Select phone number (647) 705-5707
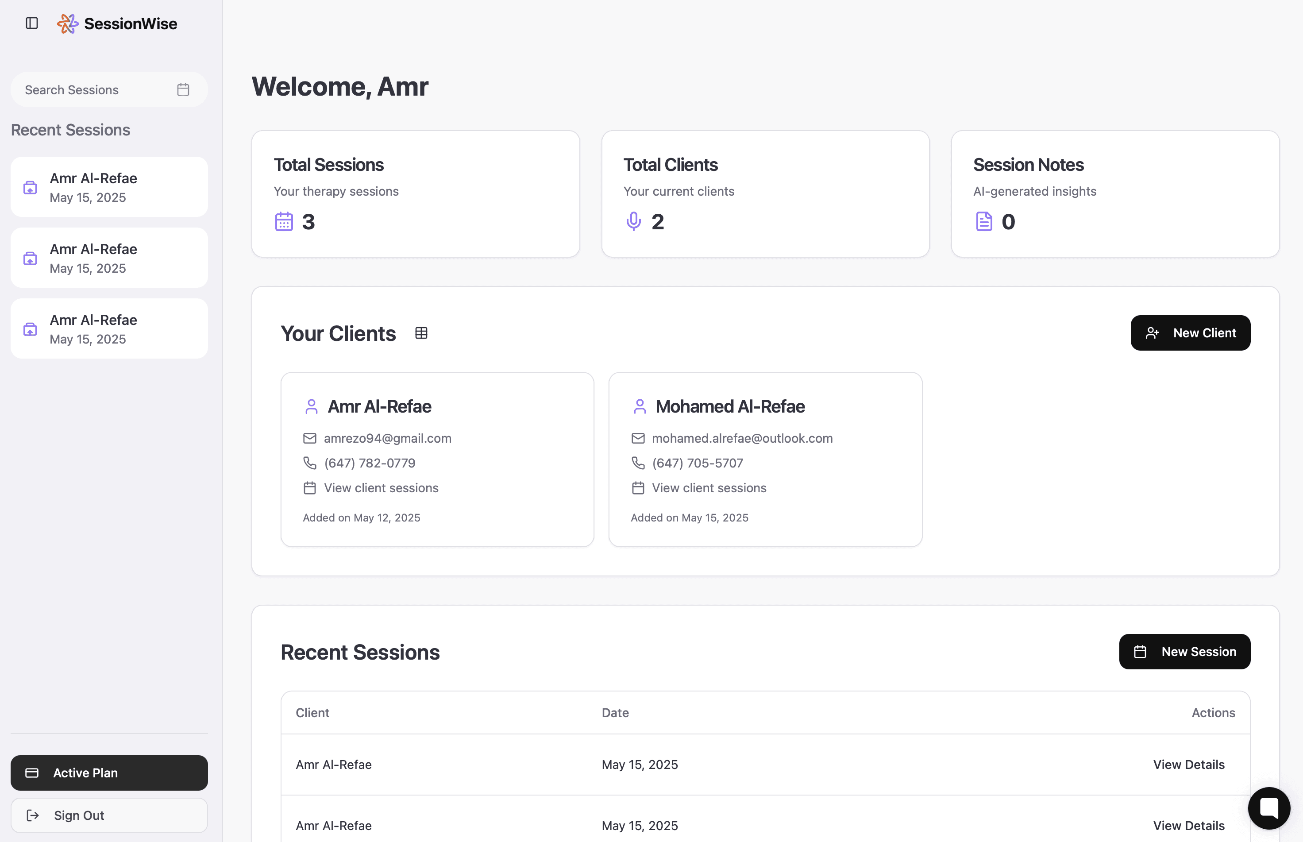 click(698, 463)
